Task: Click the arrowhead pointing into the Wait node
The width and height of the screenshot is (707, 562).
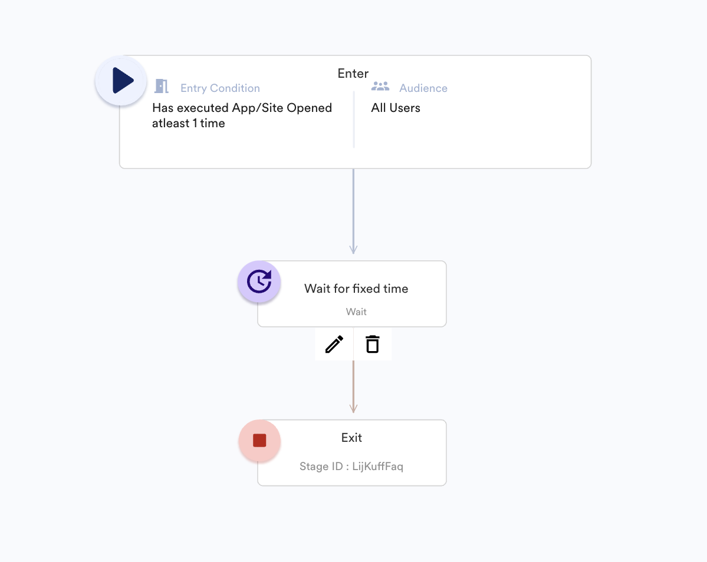Action: click(x=353, y=249)
